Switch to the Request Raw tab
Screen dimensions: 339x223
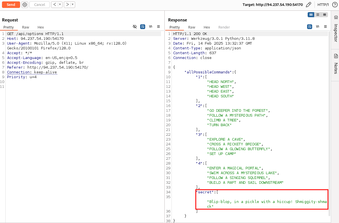click(25, 27)
